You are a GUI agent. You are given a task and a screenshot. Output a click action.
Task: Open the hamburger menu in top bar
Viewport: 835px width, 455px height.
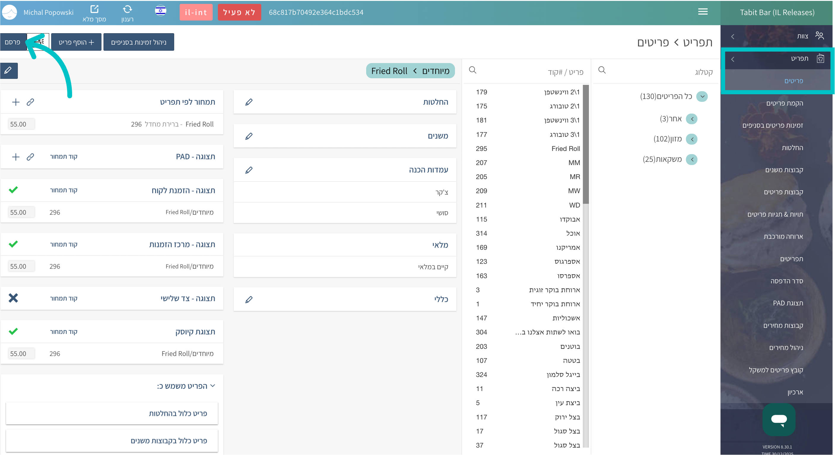click(703, 12)
